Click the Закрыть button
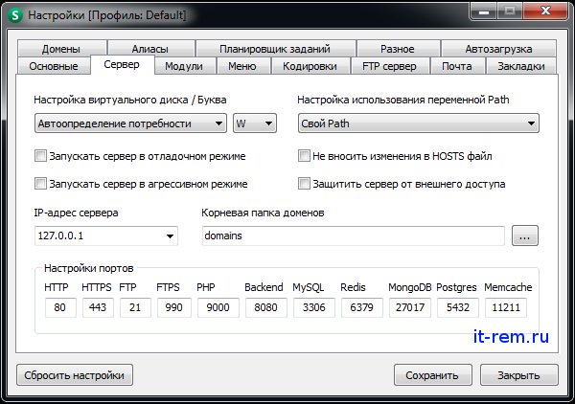Screen dimensions: 575x404 click(x=518, y=375)
